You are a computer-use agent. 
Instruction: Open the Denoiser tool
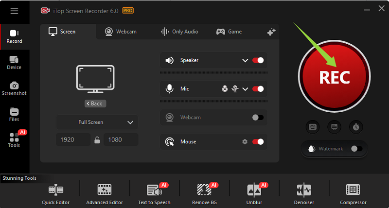click(304, 193)
